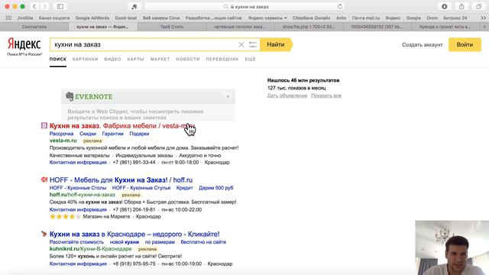Open vesta-m Контактная информация link
Viewport: 489px width, 275px height.
coord(78,163)
